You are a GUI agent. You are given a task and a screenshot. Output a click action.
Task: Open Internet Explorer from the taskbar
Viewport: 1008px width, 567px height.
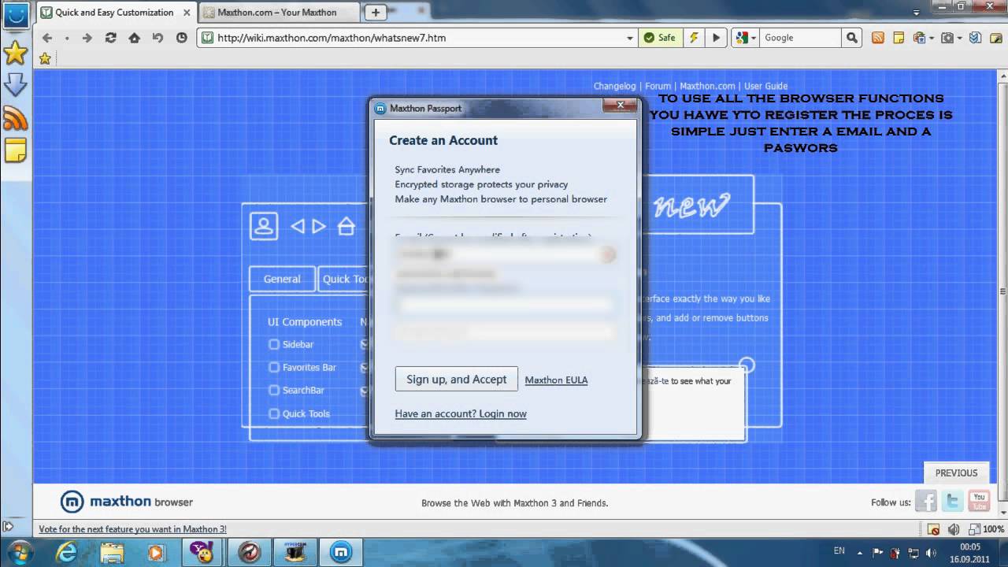click(x=66, y=552)
